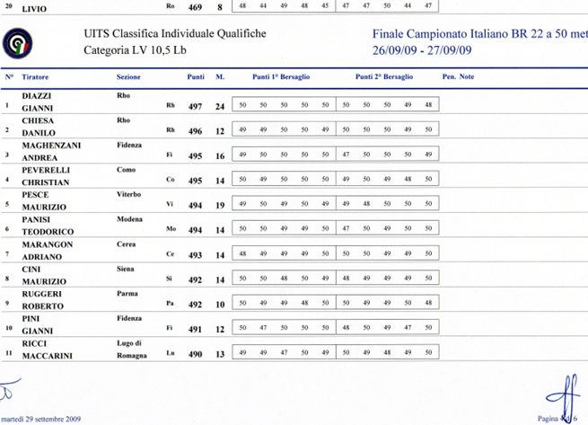588x425 pixels.
Task: Select the name 'TEODORICO'
Action: (48, 232)
